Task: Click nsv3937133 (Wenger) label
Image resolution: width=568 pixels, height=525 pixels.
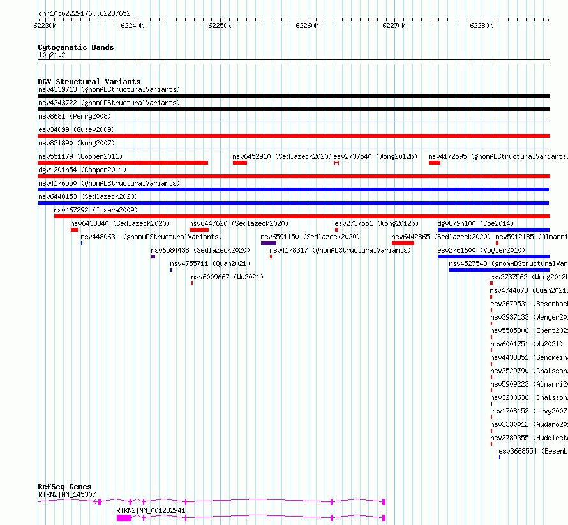Action: [x=529, y=317]
